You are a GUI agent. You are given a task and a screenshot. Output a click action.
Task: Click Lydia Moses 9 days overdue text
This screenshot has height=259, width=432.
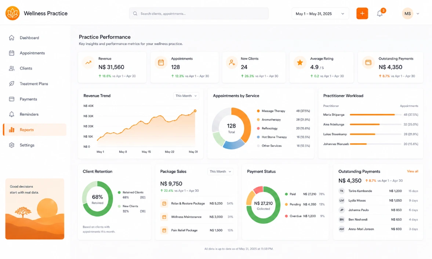pyautogui.click(x=413, y=201)
